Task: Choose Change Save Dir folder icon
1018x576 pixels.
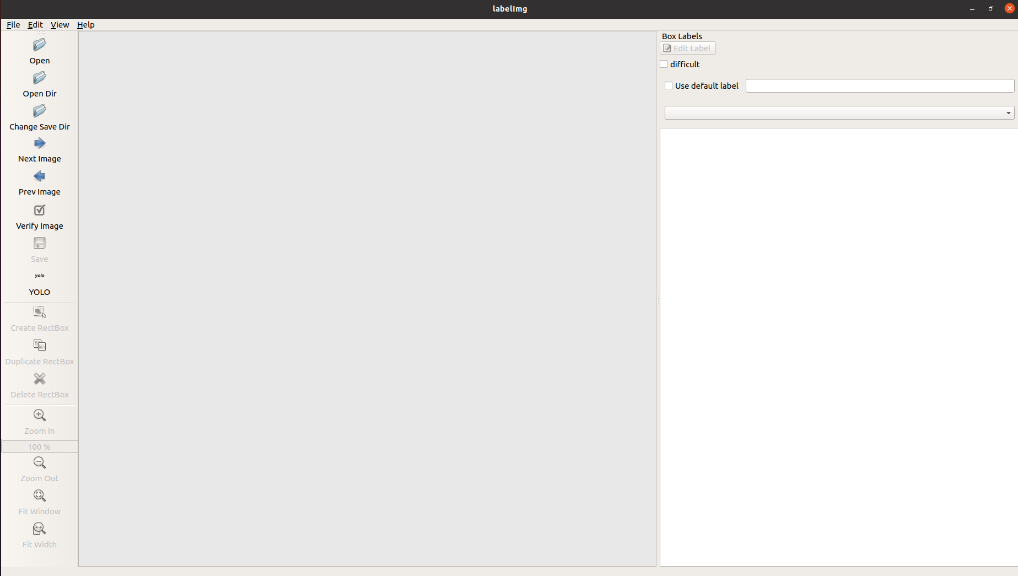Action: tap(40, 111)
